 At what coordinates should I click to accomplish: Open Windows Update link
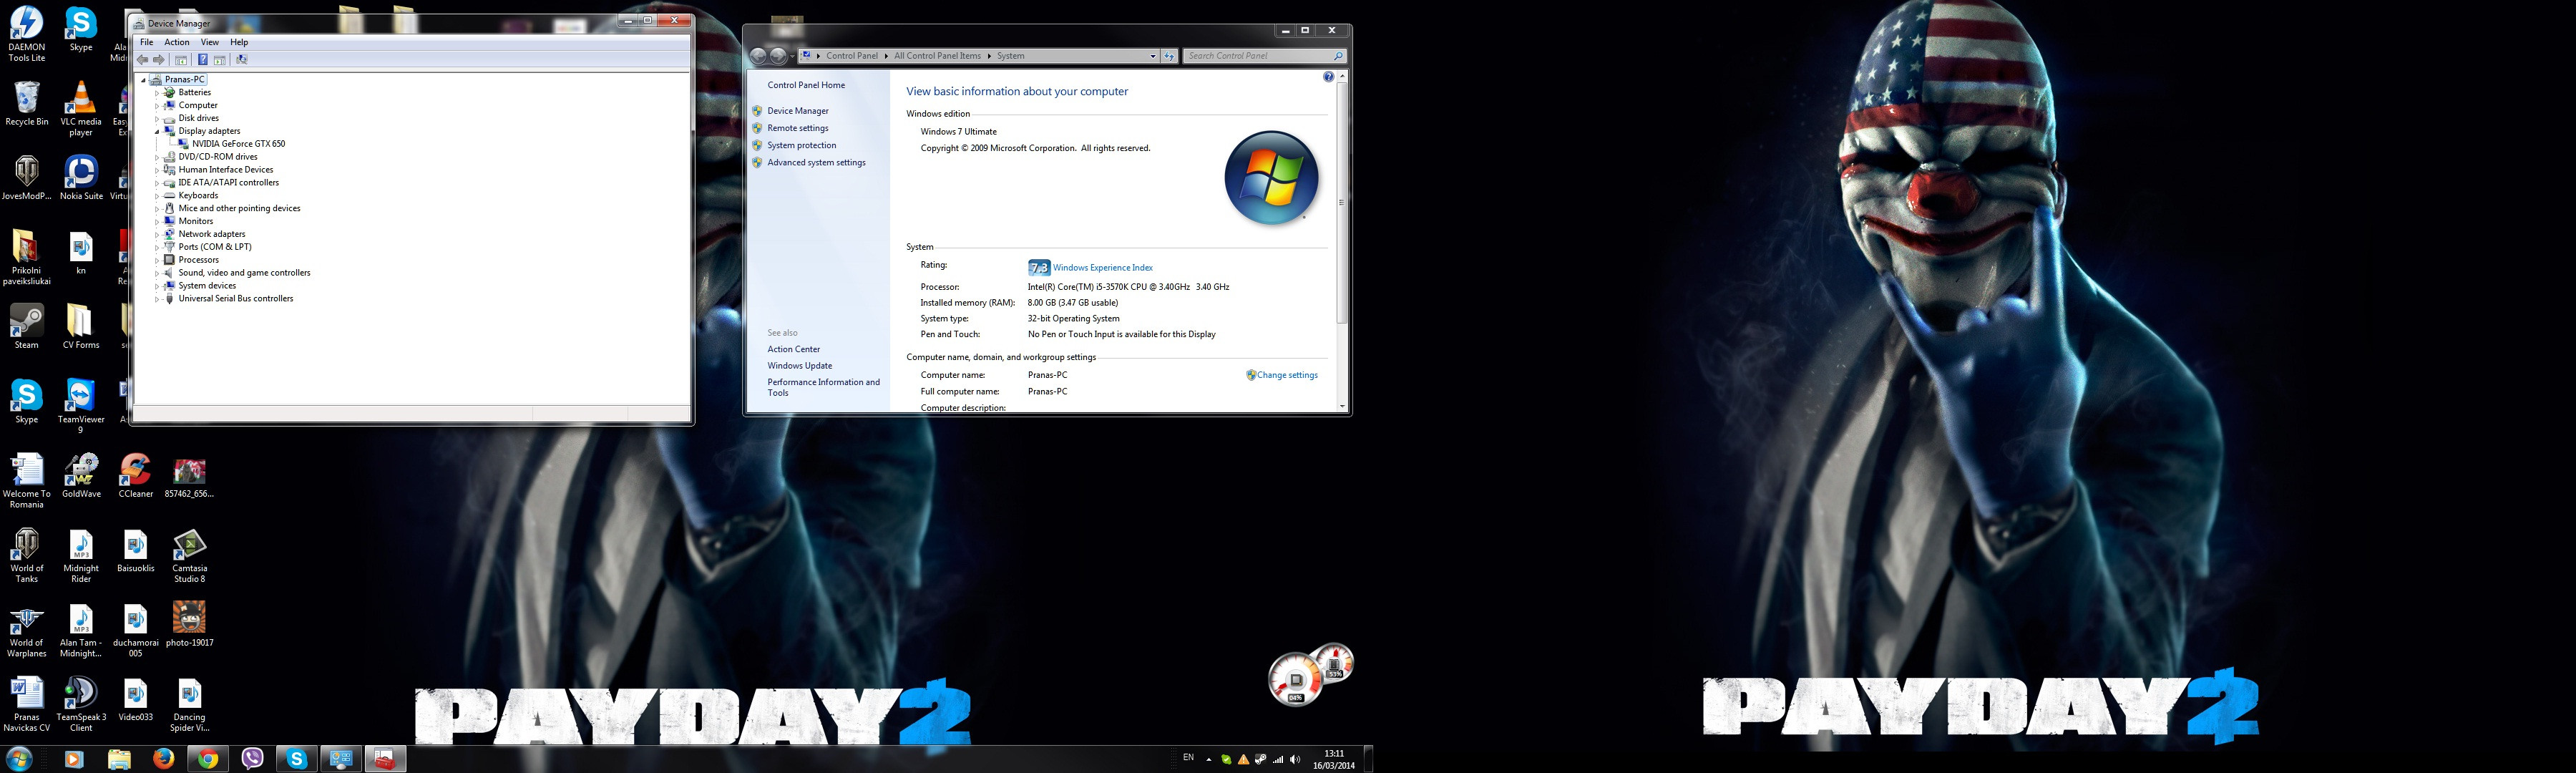click(x=800, y=366)
